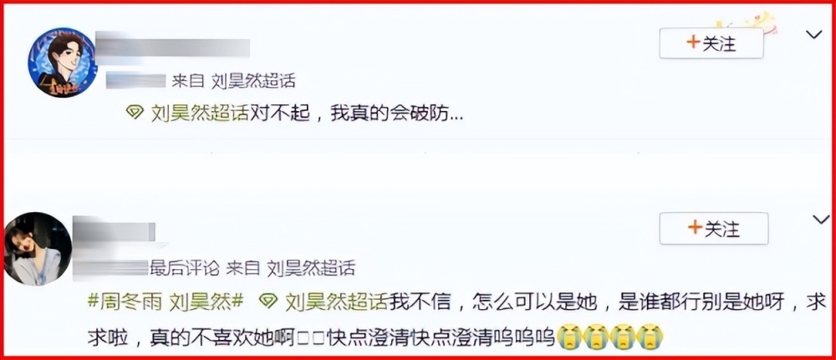Click the super-topic diamond icon after #周冬雨 刘昊然#
This screenshot has width=836, height=360.
click(268, 302)
